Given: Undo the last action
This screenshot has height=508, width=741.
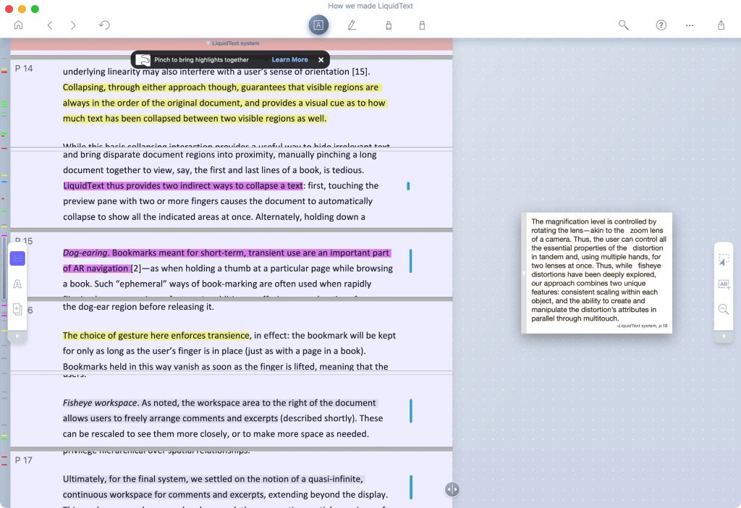Looking at the screenshot, I should (104, 25).
